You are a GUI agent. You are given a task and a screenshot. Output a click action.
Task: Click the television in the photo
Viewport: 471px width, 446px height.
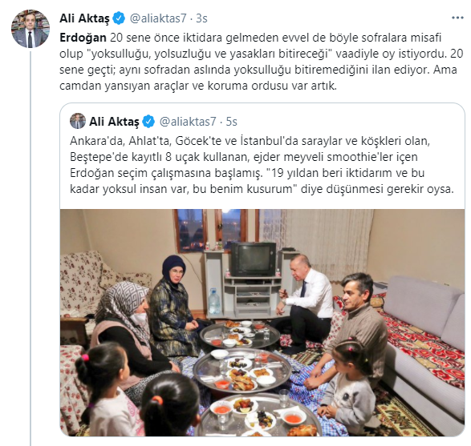pos(254,259)
